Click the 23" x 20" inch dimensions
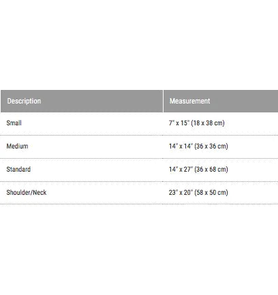 click(181, 192)
